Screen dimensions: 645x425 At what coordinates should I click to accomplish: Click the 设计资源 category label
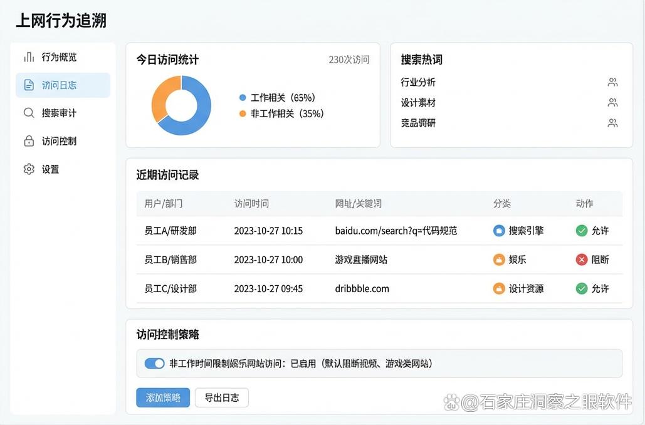point(526,288)
